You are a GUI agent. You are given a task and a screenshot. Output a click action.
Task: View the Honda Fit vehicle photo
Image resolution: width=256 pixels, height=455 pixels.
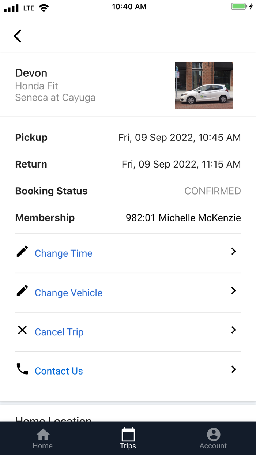point(203,85)
